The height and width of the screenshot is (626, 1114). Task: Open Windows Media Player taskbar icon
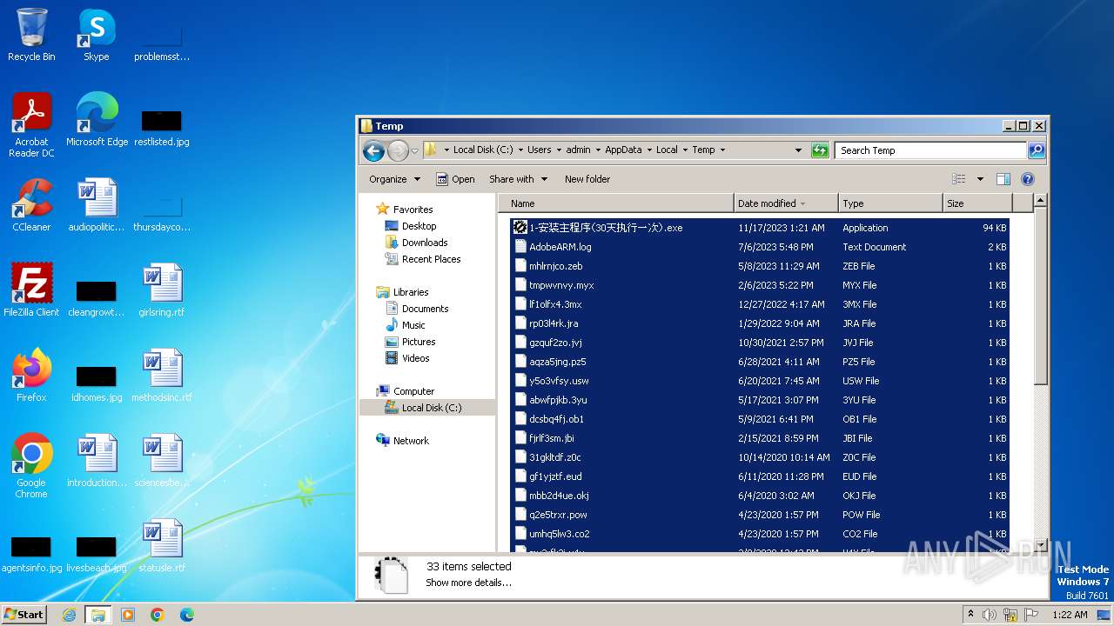128,615
